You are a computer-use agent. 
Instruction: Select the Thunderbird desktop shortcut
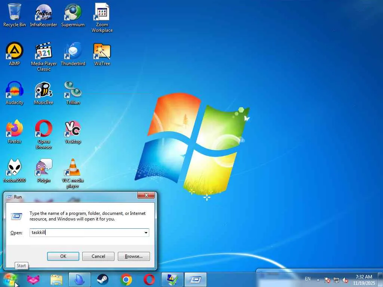pyautogui.click(x=73, y=54)
